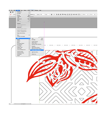Open the Window menu in menu bar
Screen dimensions: 106x124
point(36,10)
